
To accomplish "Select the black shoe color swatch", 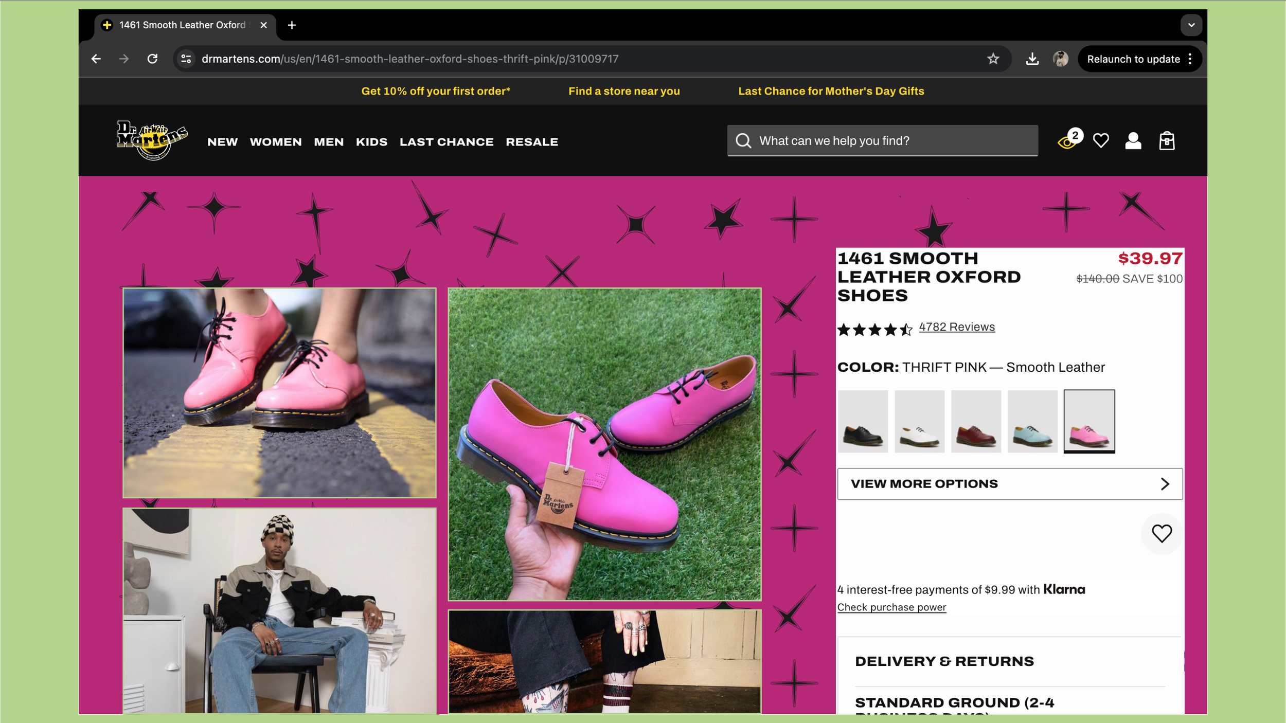I will click(863, 422).
